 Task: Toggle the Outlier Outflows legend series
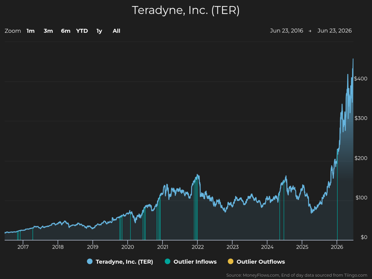256,262
